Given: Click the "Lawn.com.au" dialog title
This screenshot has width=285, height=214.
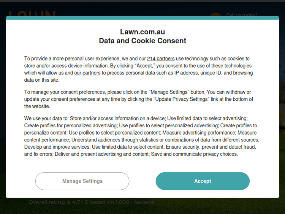Looking at the screenshot, I should tap(142, 32).
